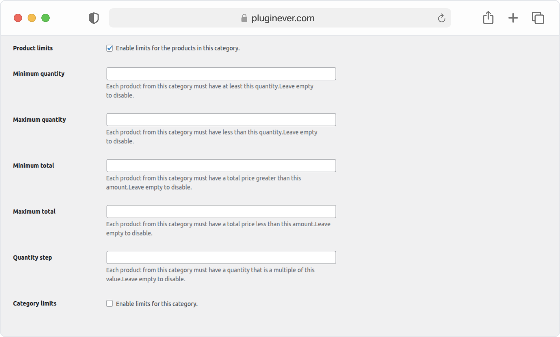Image resolution: width=560 pixels, height=337 pixels.
Task: Click the Quantity step input field
Action: tap(221, 257)
